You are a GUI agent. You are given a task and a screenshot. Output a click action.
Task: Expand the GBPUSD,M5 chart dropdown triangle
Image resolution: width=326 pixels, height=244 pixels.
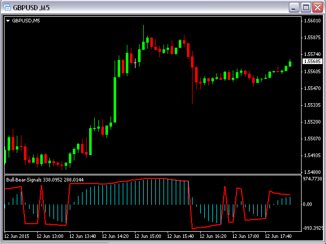click(x=8, y=21)
